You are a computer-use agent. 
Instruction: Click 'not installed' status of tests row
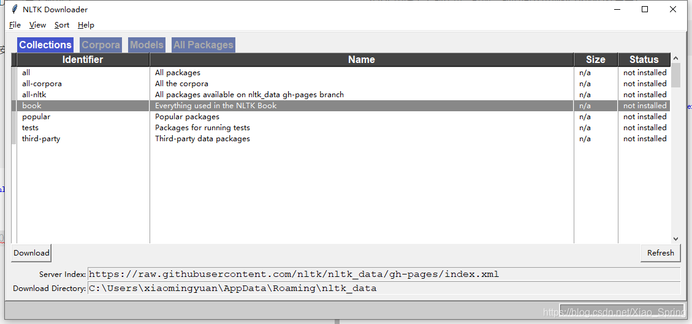(644, 128)
